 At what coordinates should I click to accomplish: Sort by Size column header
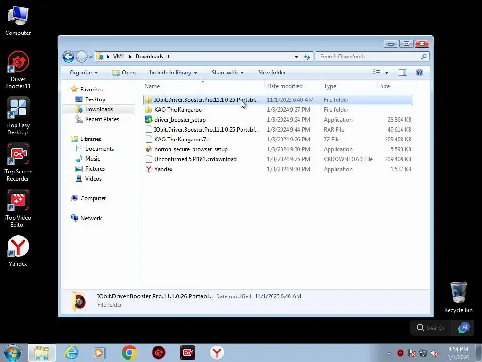(395, 86)
